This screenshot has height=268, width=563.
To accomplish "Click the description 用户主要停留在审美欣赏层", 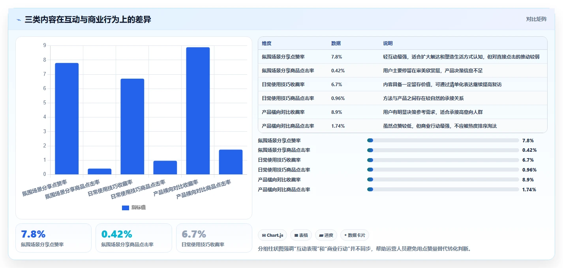I will pos(433,71).
